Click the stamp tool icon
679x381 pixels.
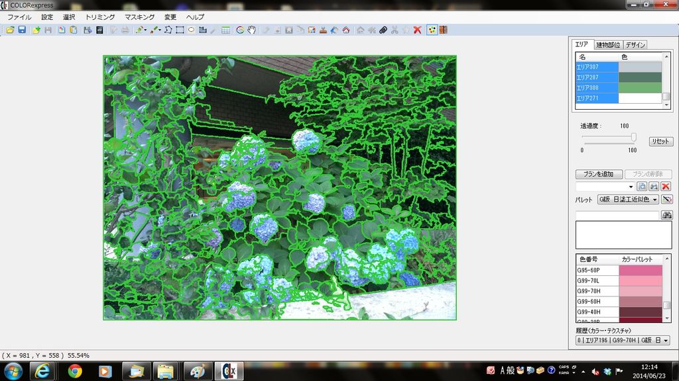click(x=323, y=30)
